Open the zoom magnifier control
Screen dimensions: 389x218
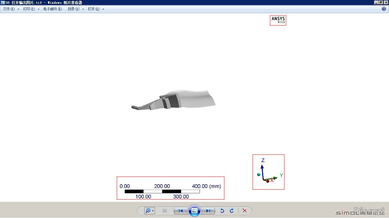pos(148,211)
